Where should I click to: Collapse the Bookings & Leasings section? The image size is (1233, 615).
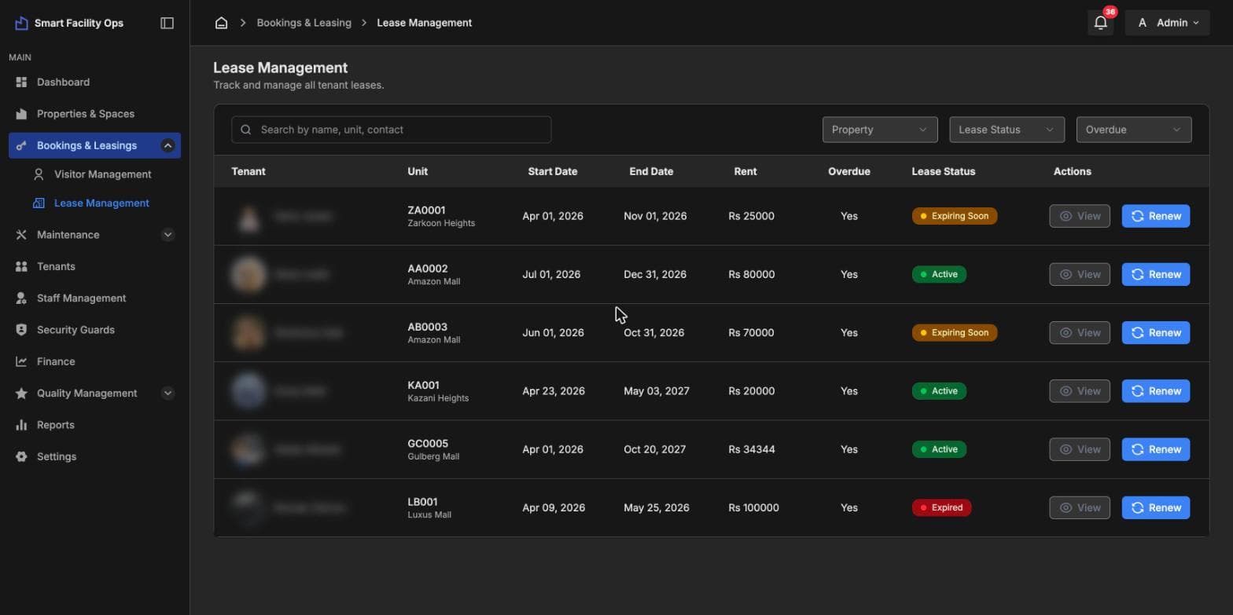pyautogui.click(x=167, y=145)
